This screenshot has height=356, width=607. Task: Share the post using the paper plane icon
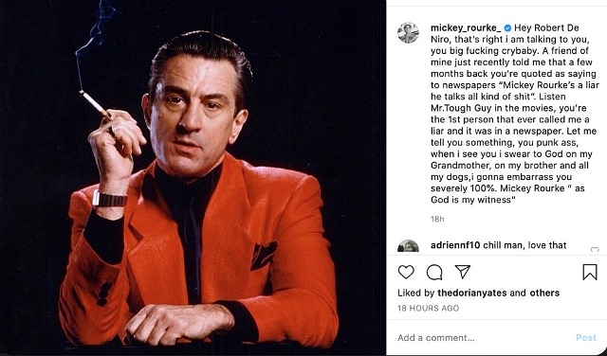click(x=463, y=272)
